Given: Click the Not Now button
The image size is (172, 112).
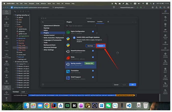Looking at the screenshot, I should (x=90, y=46).
